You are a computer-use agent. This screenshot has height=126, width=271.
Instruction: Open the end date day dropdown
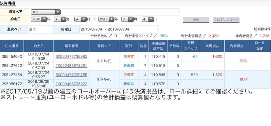pos(148,19)
